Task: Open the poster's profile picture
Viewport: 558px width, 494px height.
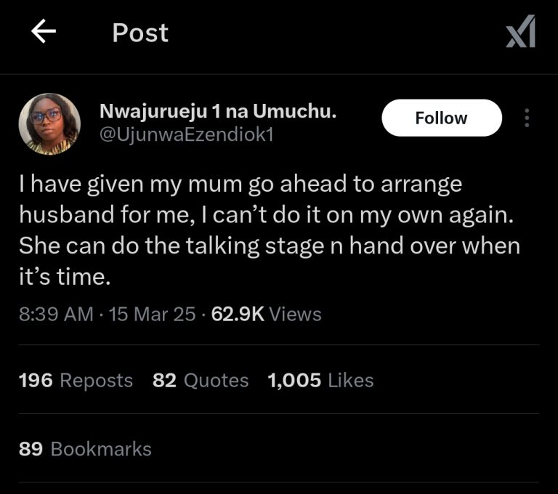Action: [x=49, y=124]
